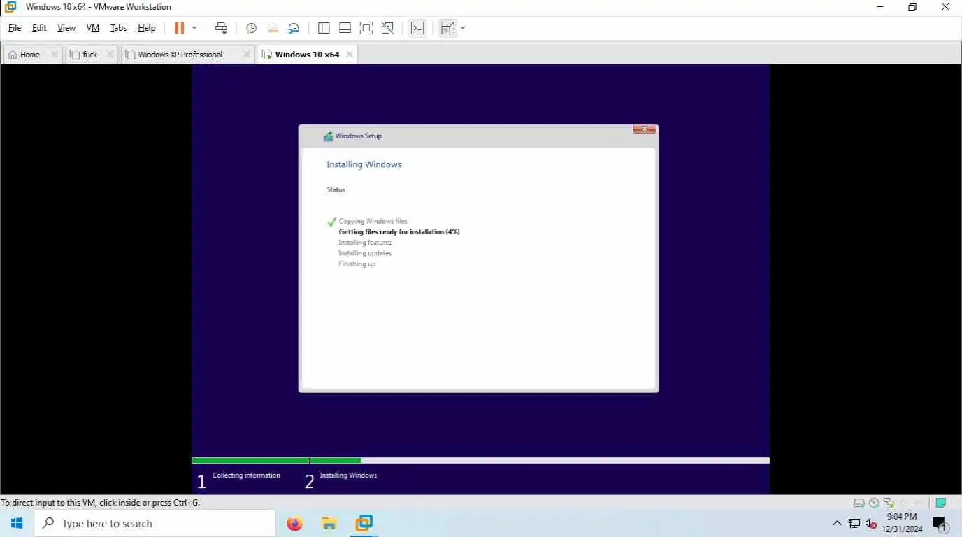
Task: Open the Tabs menu
Action: [x=119, y=28]
